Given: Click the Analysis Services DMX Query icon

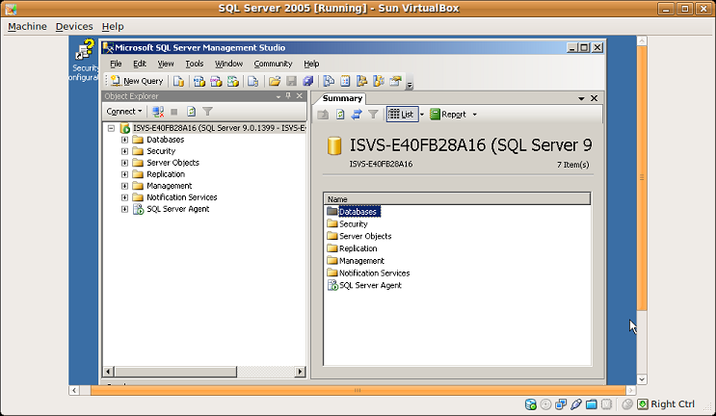Looking at the screenshot, I should (x=216, y=81).
